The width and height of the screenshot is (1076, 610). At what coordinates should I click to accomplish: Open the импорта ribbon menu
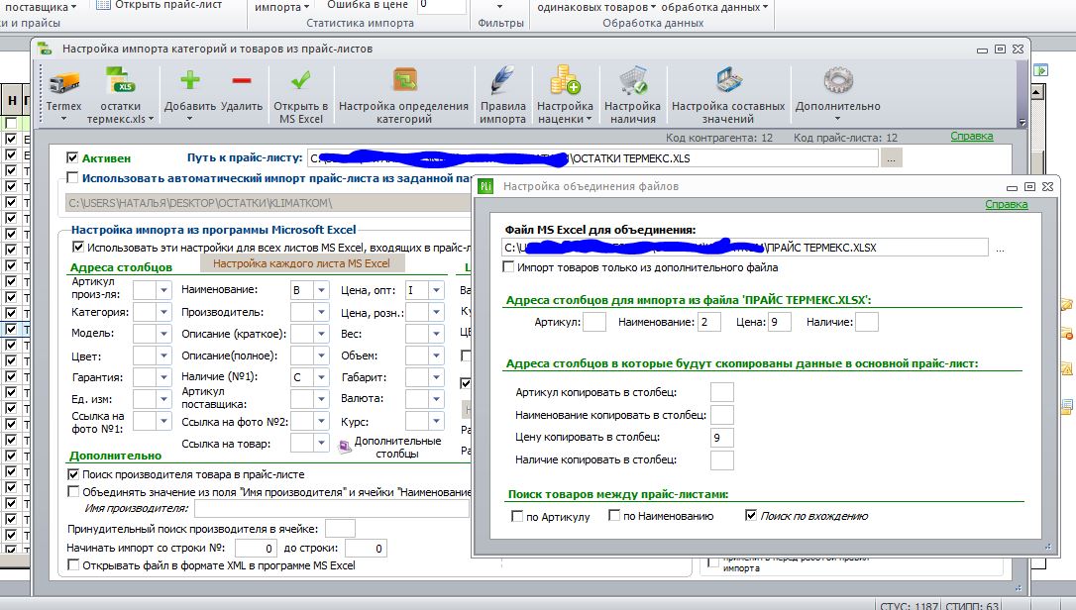(x=281, y=7)
